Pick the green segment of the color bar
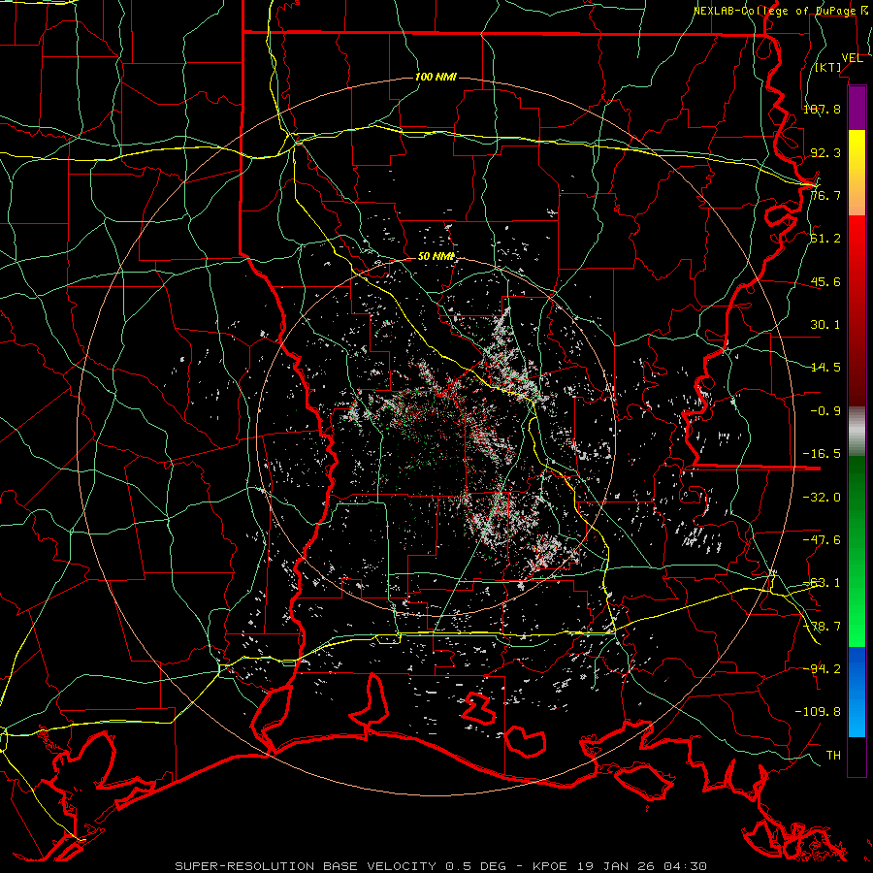The width and height of the screenshot is (873, 873). [x=857, y=551]
